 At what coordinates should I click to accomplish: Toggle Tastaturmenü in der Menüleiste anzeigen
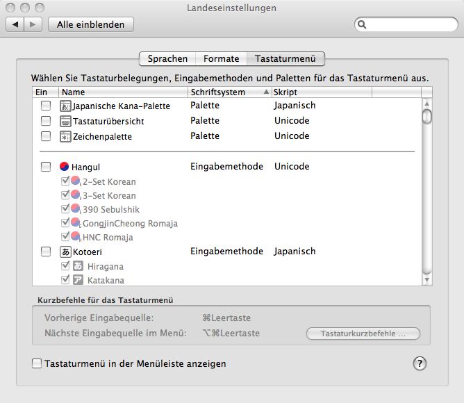(37, 363)
